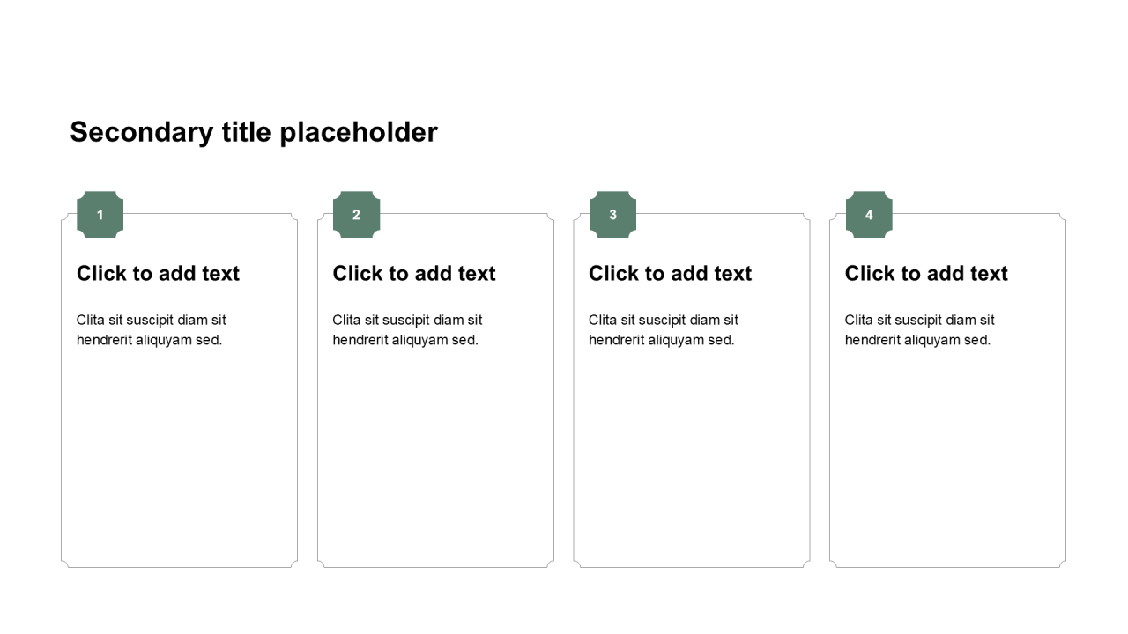Screen dimensions: 1128x634
Task: Select body text in the fourth card
Action: click(x=920, y=330)
